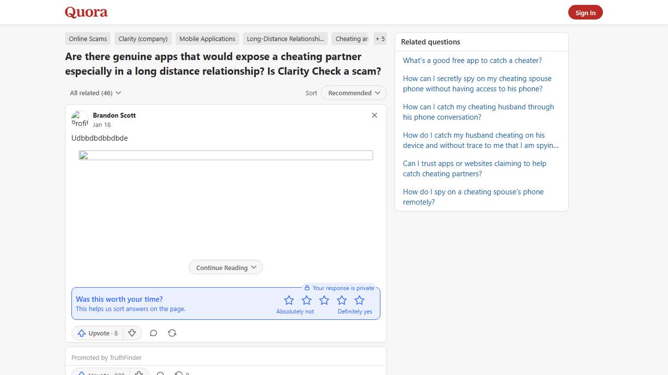Downvote Brandon Scott's answer
Image resolution: width=668 pixels, height=375 pixels.
132,333
